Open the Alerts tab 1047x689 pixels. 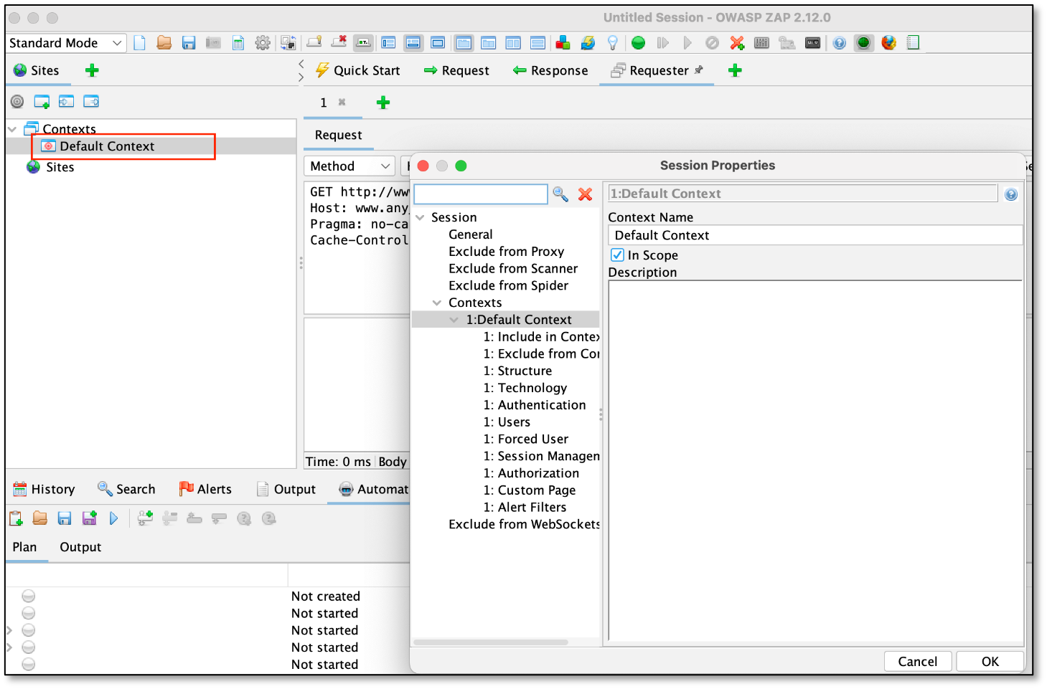tap(205, 489)
